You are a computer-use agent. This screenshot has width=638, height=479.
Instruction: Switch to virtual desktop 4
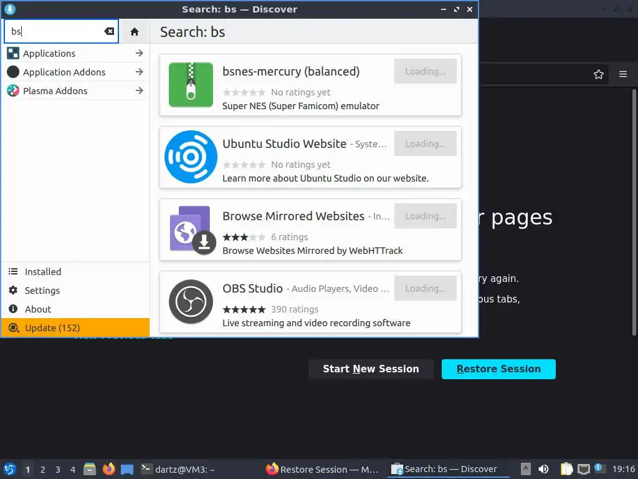[73, 470]
